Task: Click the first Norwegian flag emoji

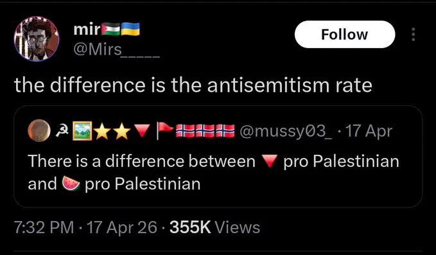Action: click(x=186, y=131)
